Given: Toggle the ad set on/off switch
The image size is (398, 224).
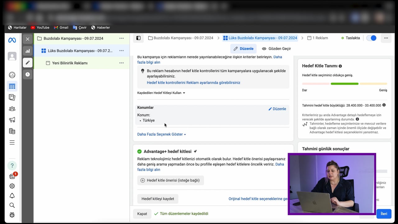Looking at the screenshot, I should (371, 38).
